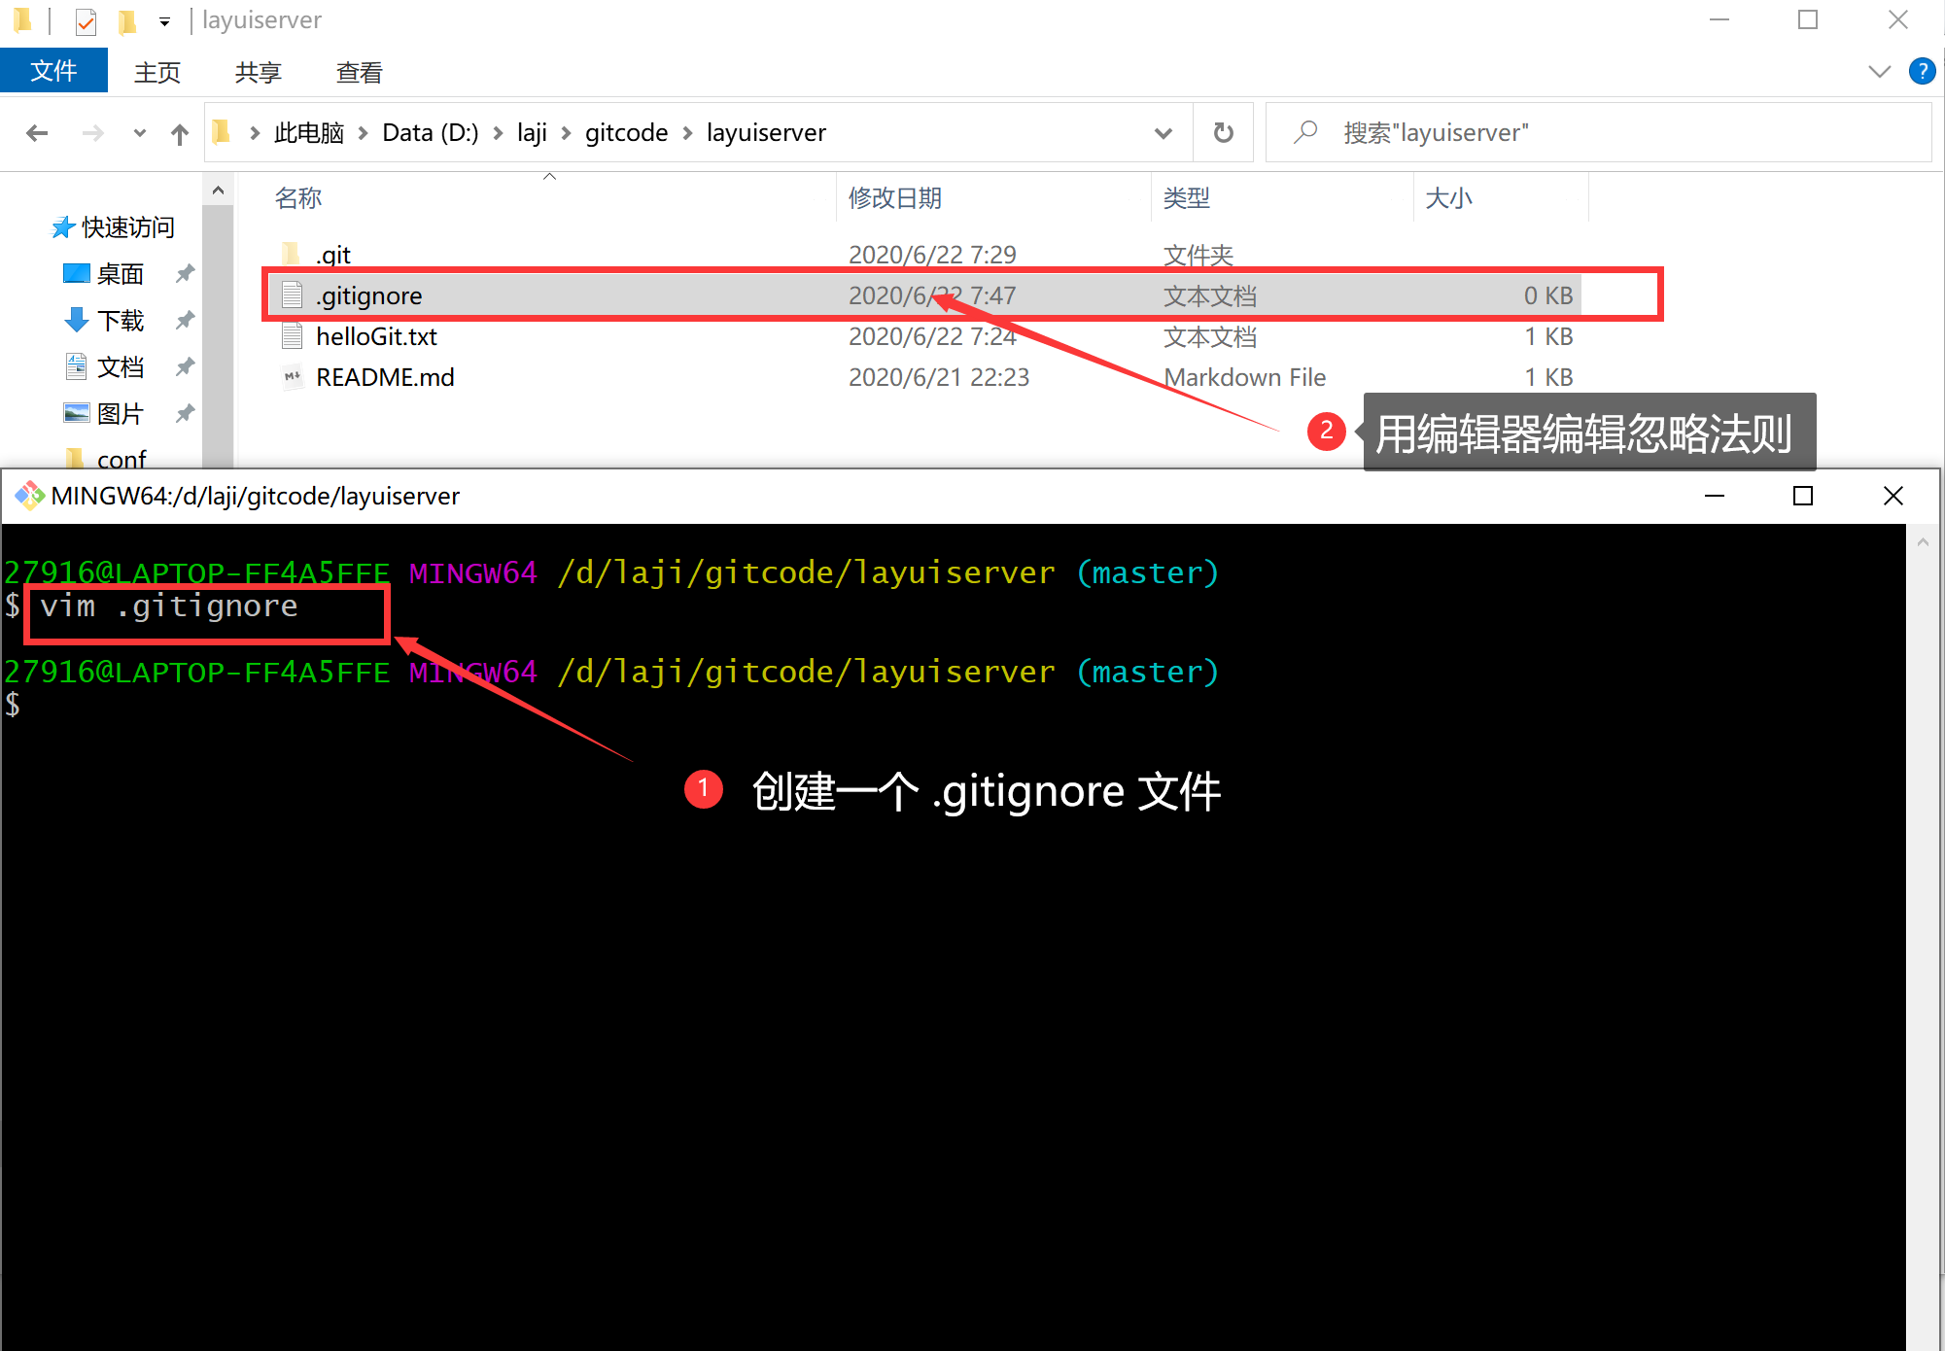Image resolution: width=1945 pixels, height=1351 pixels.
Task: Click terminal scrollbar up arrow
Action: tap(1923, 542)
